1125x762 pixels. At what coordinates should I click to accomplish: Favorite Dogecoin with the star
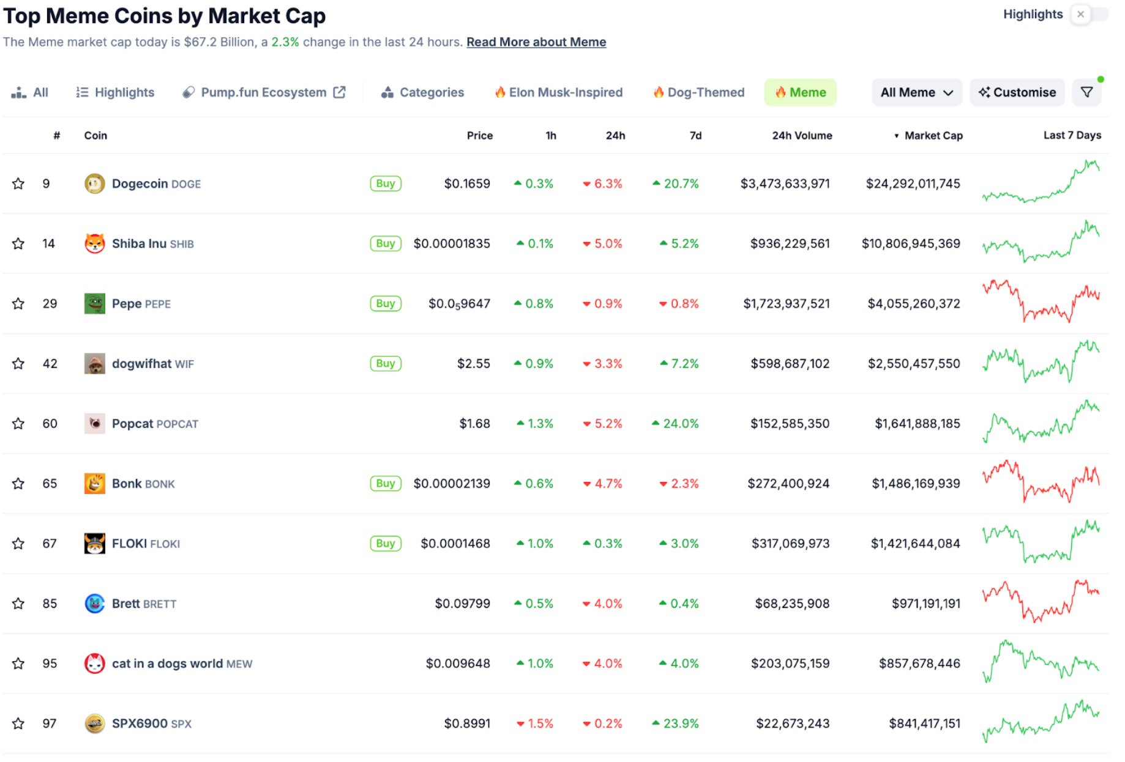(18, 183)
